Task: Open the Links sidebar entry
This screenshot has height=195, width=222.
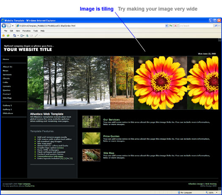Action: tap(5, 82)
